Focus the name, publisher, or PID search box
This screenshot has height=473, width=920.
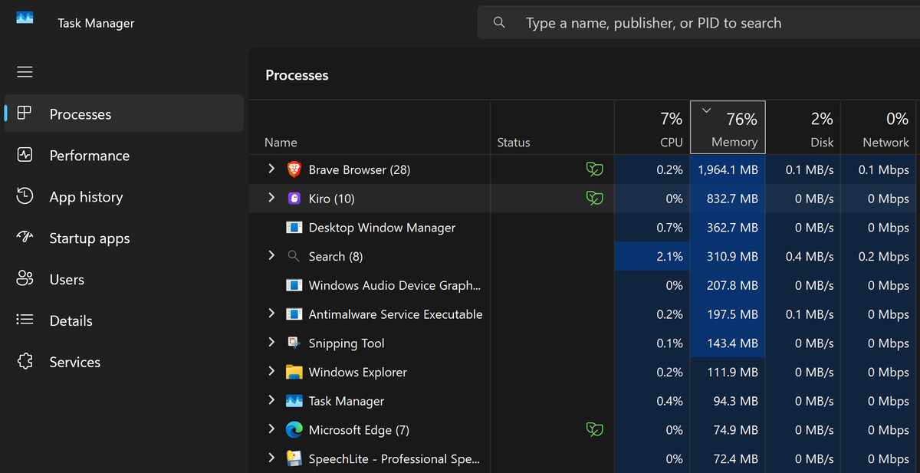[x=698, y=22]
